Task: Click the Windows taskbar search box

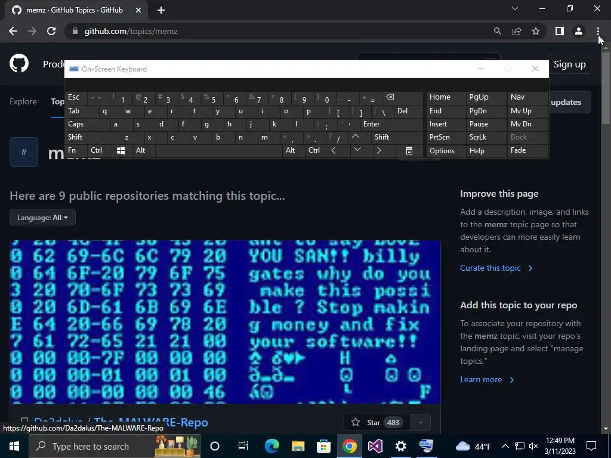Action: tap(114, 446)
